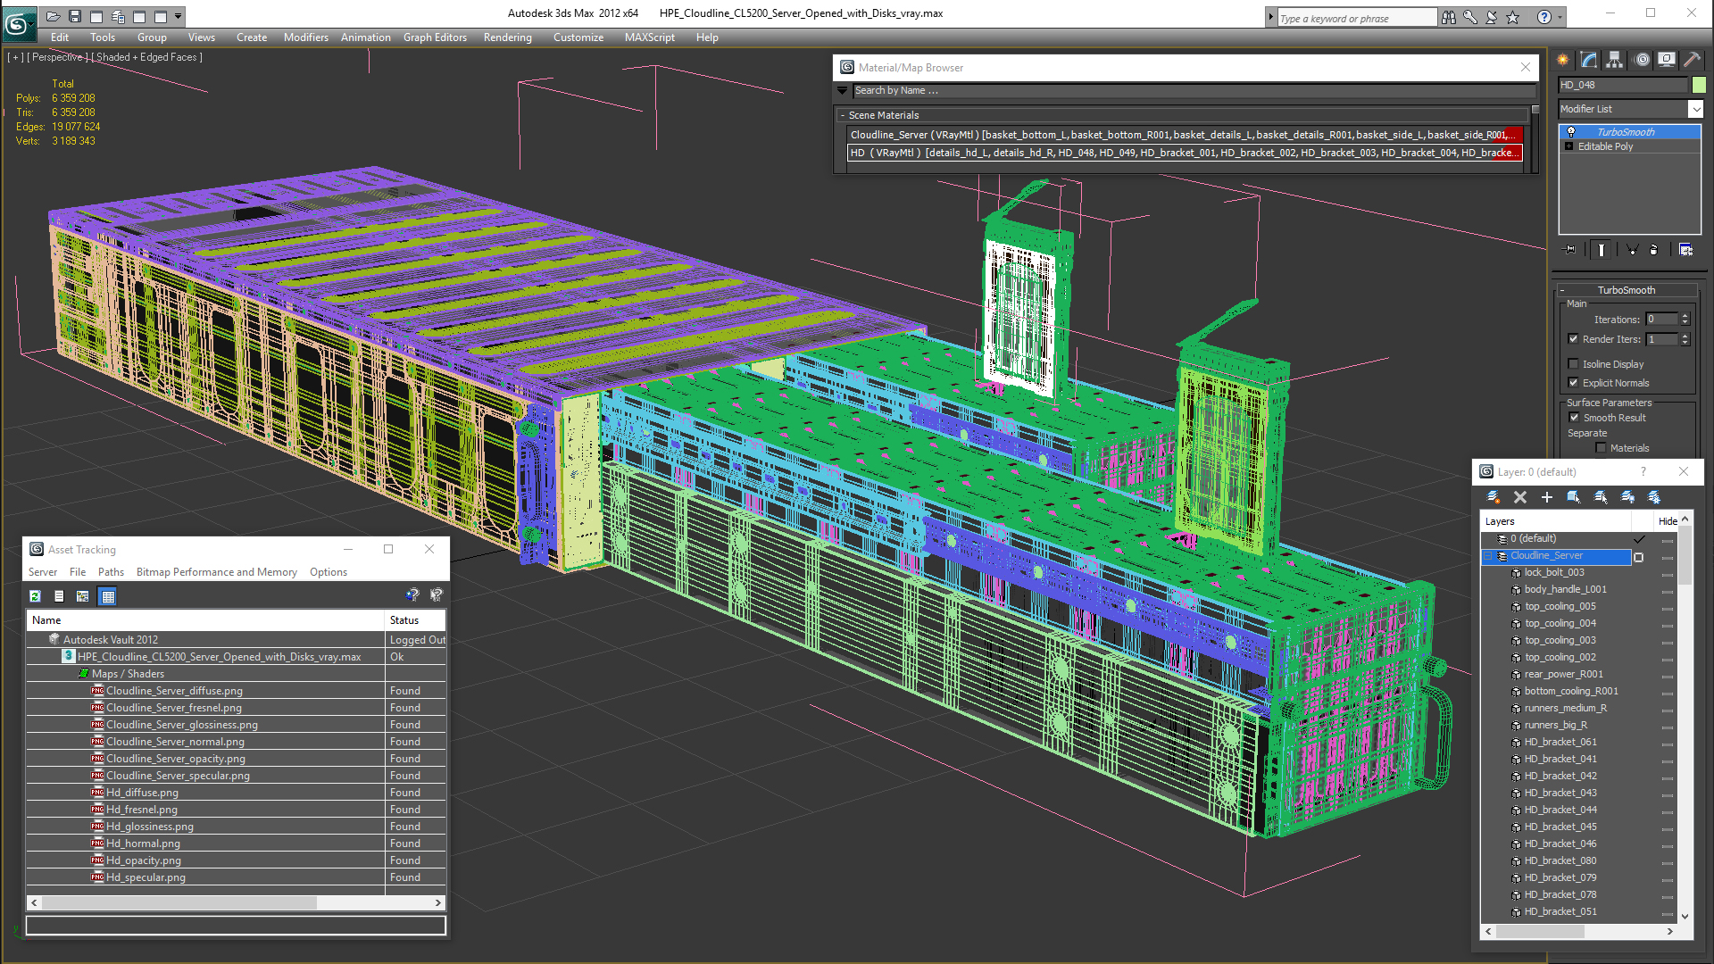1714x964 pixels.
Task: Open the Utilities hammer panel tab
Action: click(x=1692, y=60)
